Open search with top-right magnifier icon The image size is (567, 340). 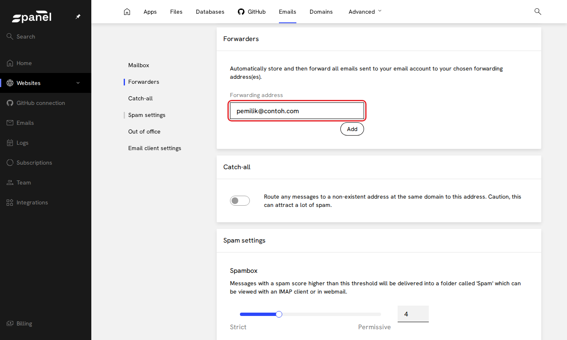[538, 12]
